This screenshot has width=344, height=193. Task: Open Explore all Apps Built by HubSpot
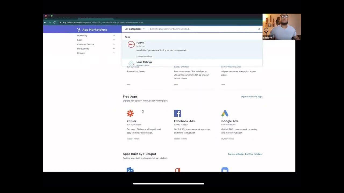coord(245,154)
